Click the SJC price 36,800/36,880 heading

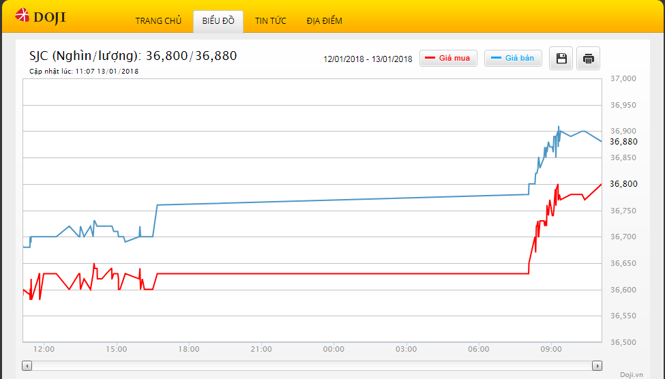pos(133,55)
